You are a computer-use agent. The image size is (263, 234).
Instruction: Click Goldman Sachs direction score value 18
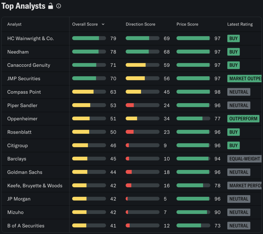167,172
